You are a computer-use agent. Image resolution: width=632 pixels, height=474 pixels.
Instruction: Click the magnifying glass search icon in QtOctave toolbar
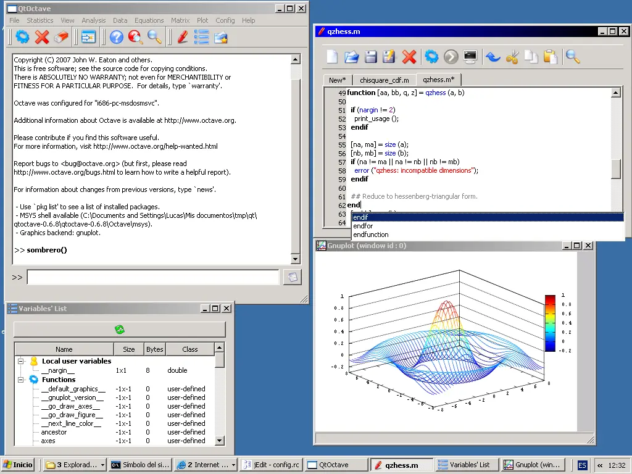[154, 37]
